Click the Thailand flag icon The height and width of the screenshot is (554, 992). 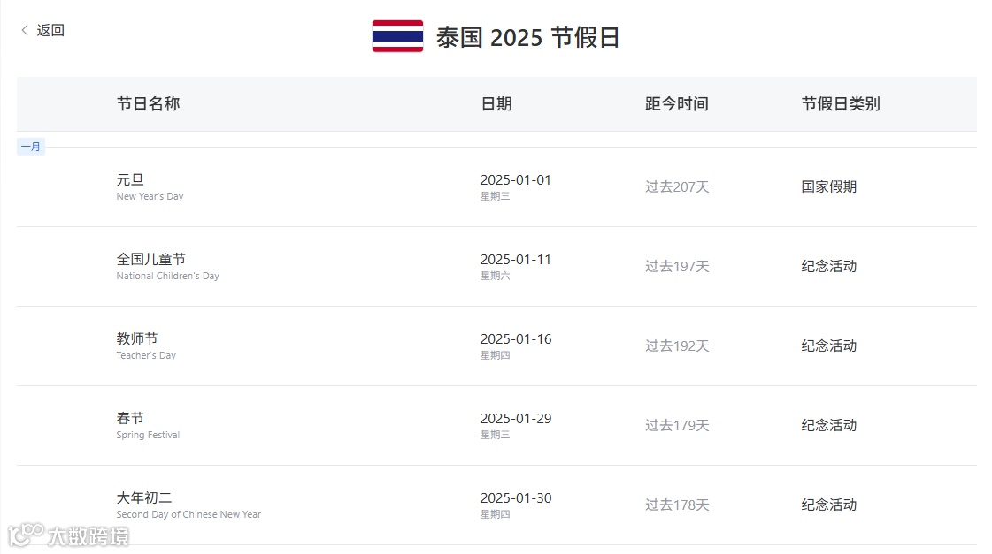(397, 36)
